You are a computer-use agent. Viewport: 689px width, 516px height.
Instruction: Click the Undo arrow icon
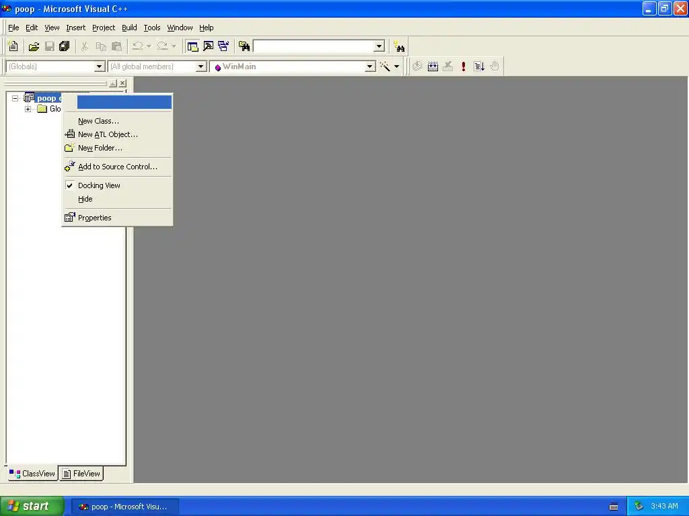[137, 46]
